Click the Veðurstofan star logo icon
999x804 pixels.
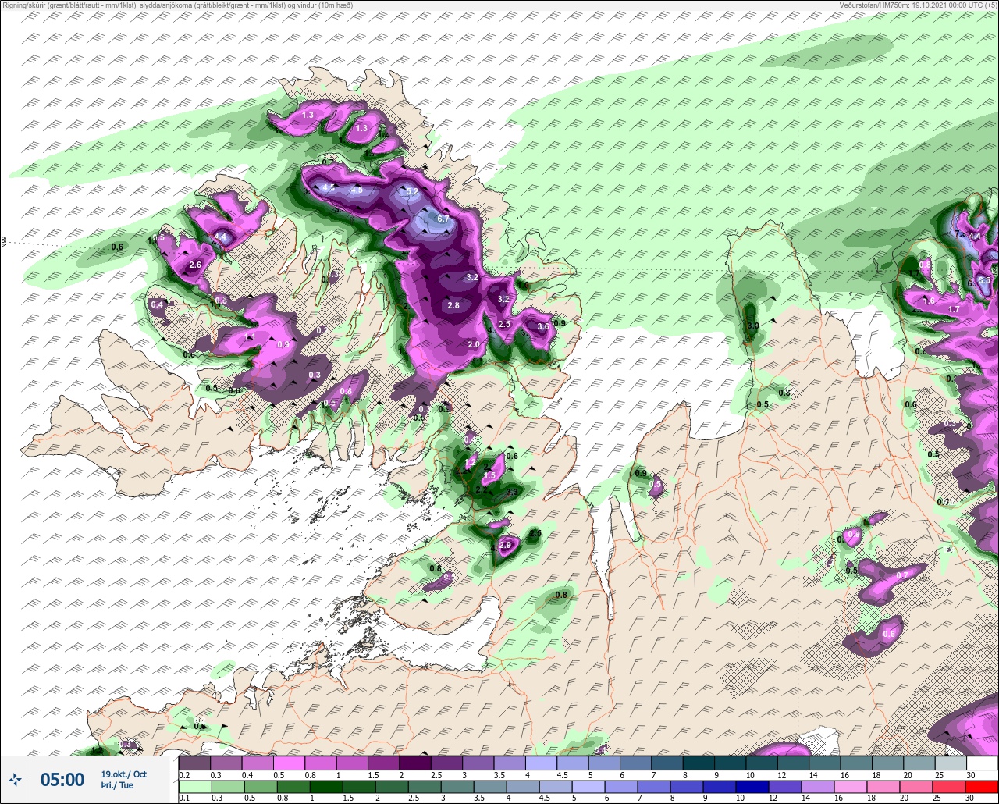click(x=15, y=779)
